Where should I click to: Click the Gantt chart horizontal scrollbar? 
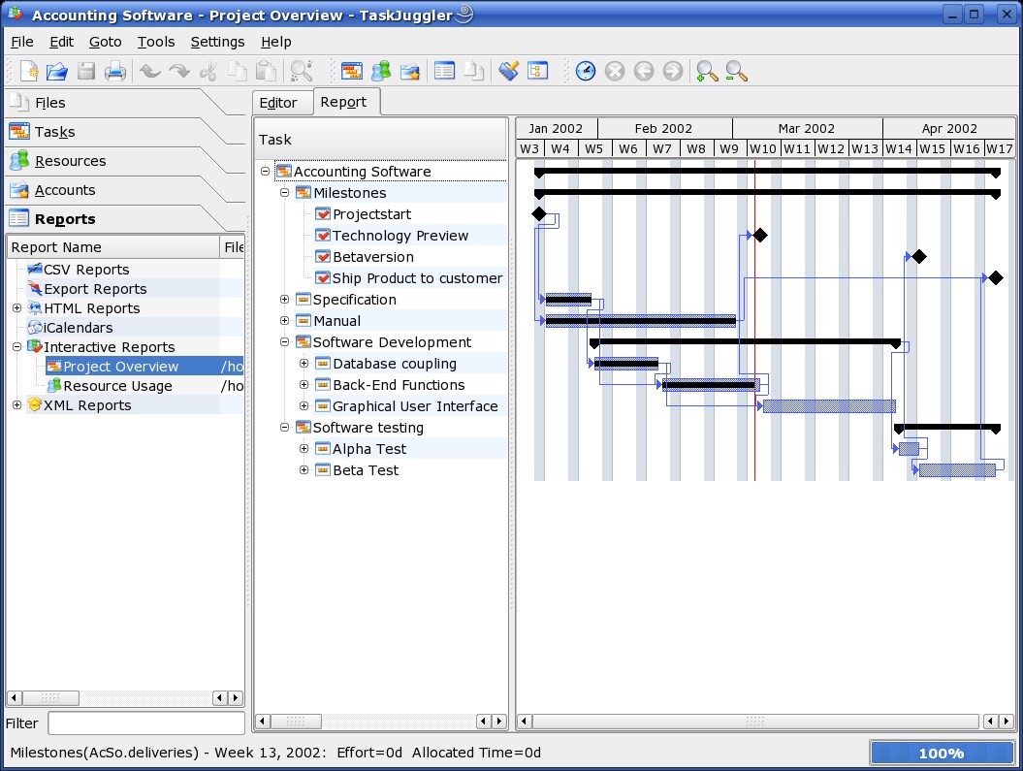754,721
